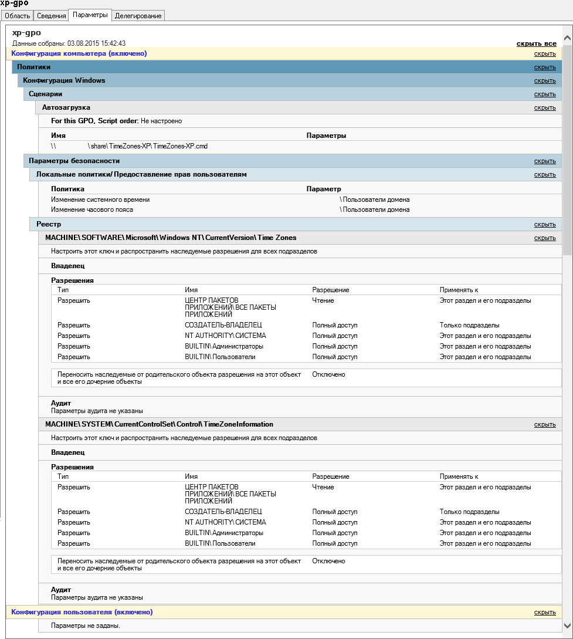Click xp-gpo report title

pos(26,33)
